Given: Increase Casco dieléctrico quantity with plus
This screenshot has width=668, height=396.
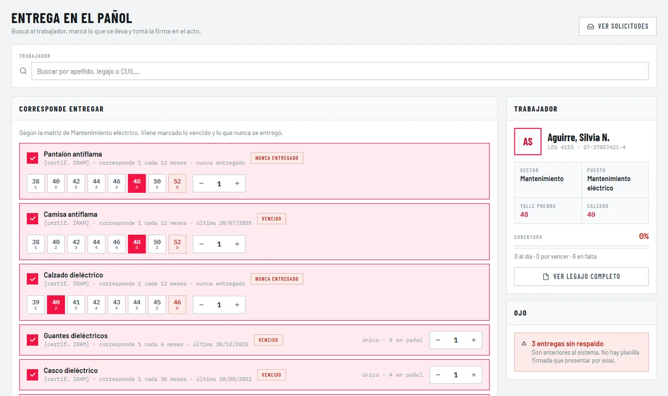Looking at the screenshot, I should (474, 375).
